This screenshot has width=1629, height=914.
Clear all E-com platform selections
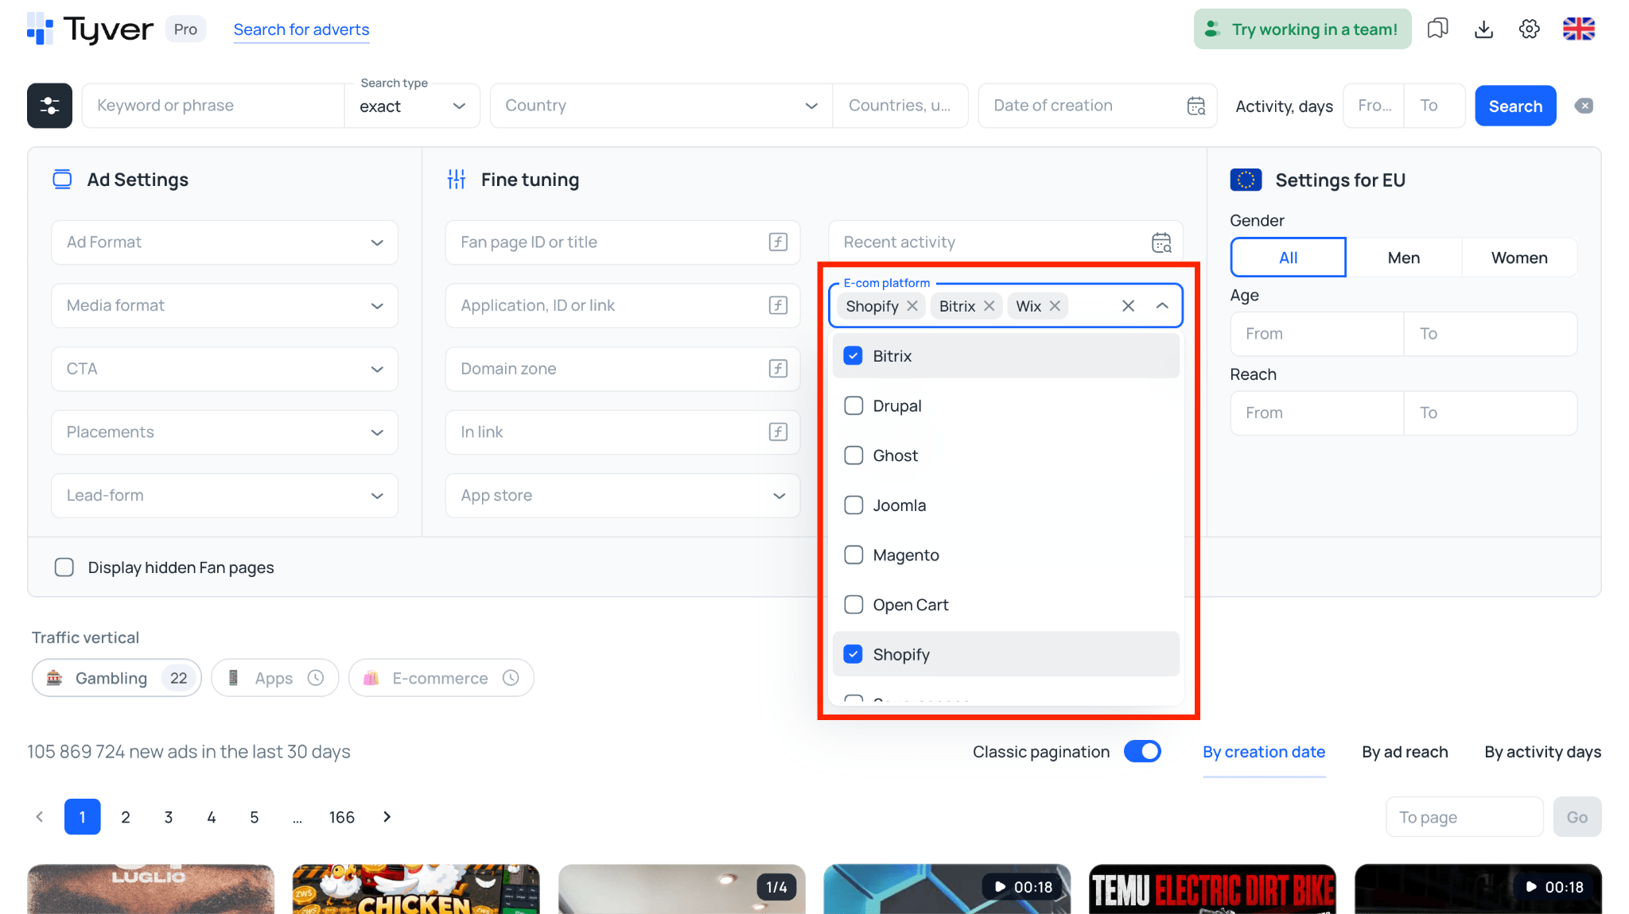pos(1128,306)
